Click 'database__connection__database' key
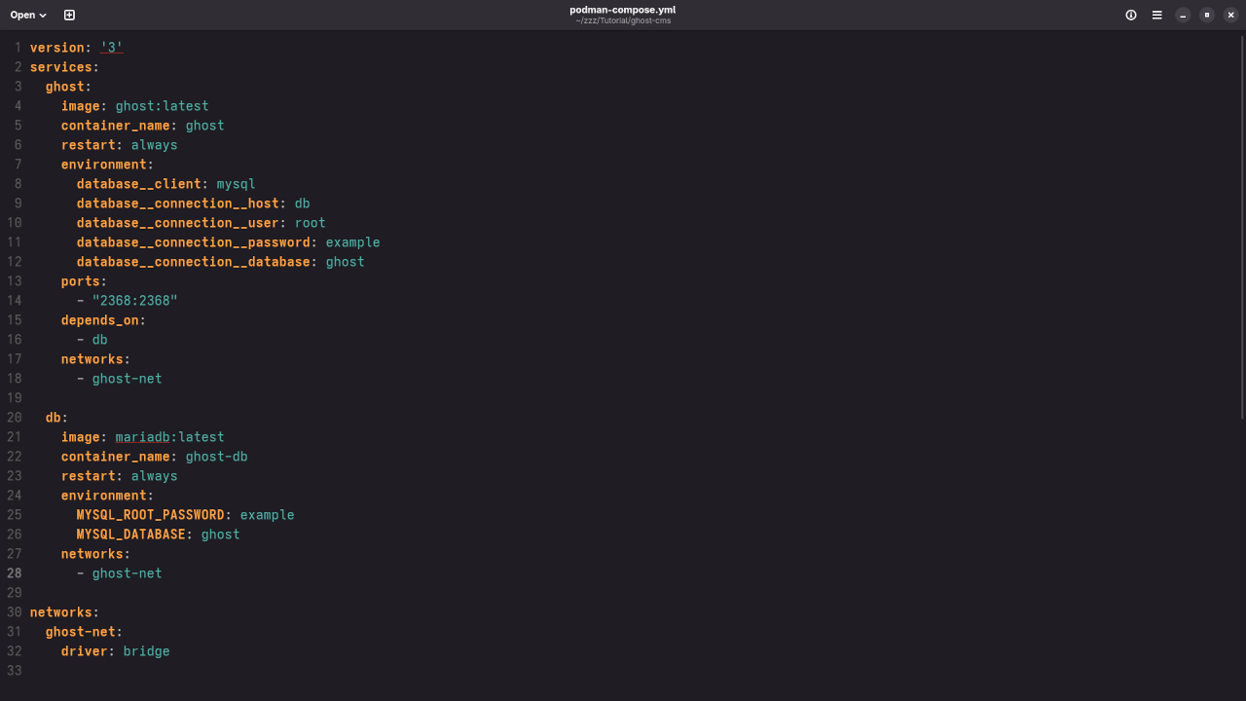The image size is (1246, 701). pyautogui.click(x=194, y=262)
